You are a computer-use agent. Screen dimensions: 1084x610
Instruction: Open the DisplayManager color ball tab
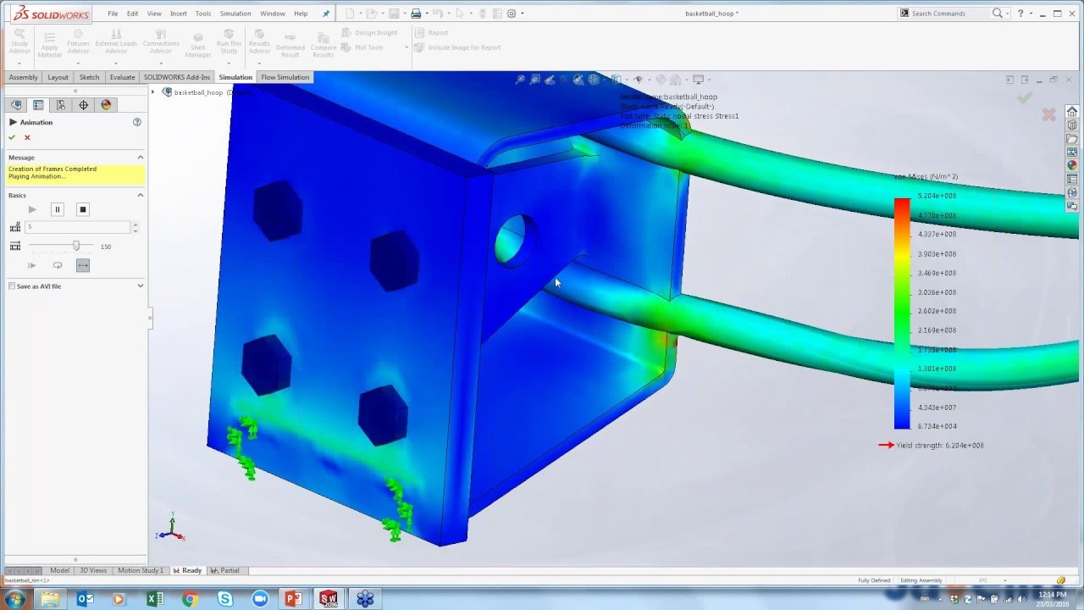[106, 105]
